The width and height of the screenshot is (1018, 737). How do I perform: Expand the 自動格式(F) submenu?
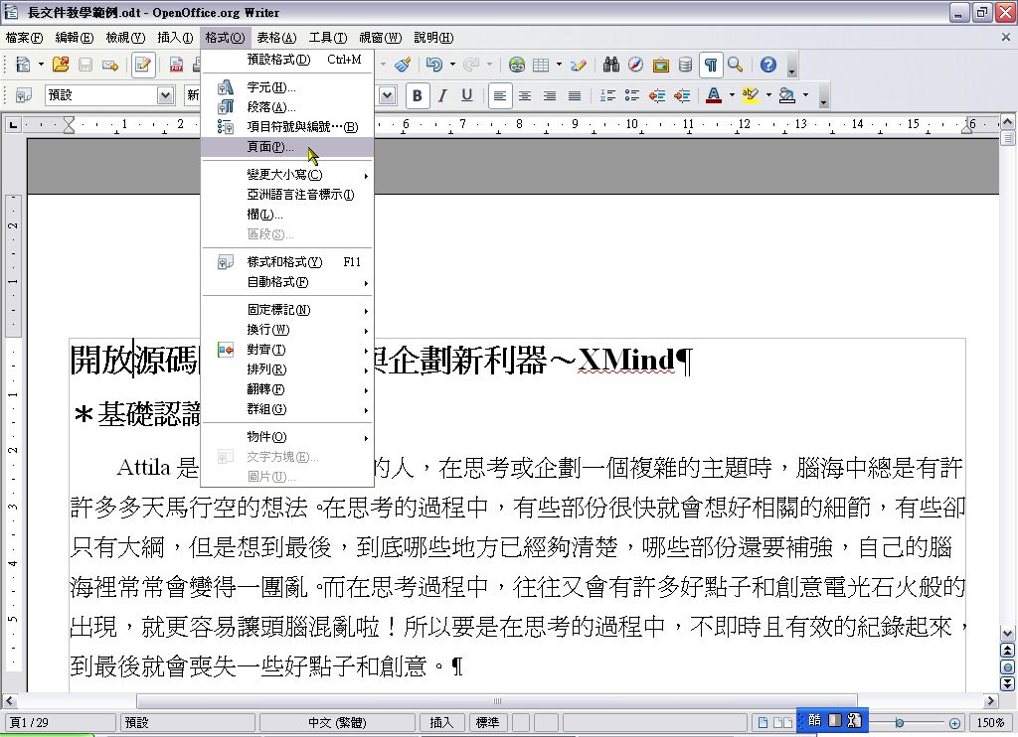[287, 282]
